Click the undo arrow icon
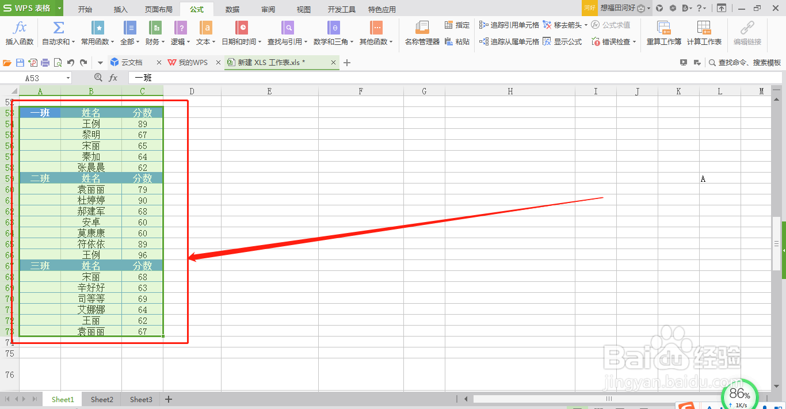Image resolution: width=786 pixels, height=409 pixels. (71, 63)
